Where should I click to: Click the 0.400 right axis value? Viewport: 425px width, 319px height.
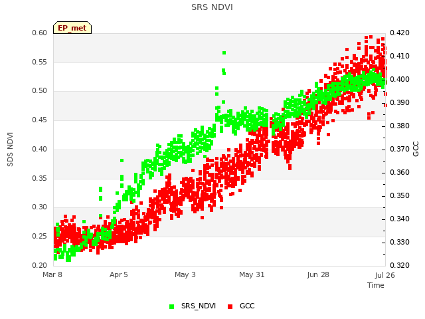coord(400,80)
